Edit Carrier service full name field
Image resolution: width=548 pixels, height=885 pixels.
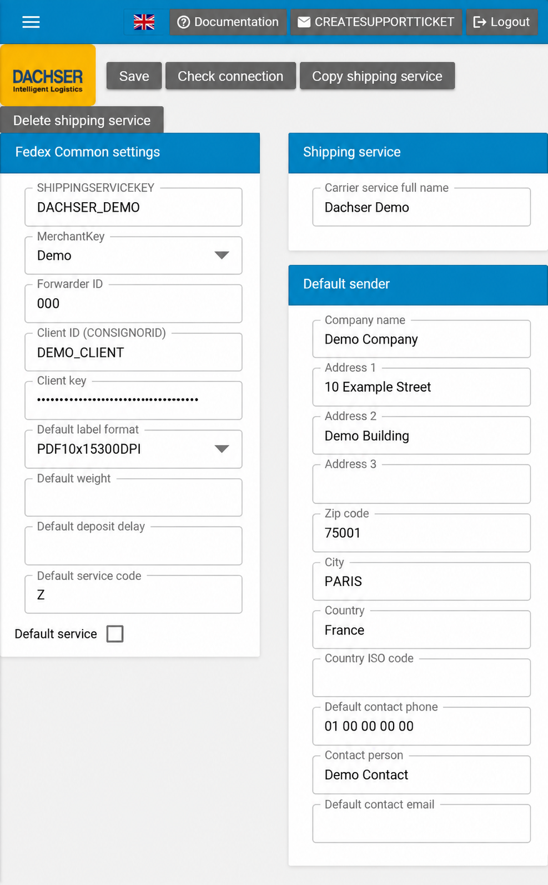pos(421,207)
